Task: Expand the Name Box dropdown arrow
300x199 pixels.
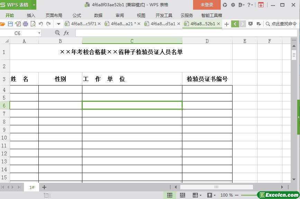Action: point(39,33)
